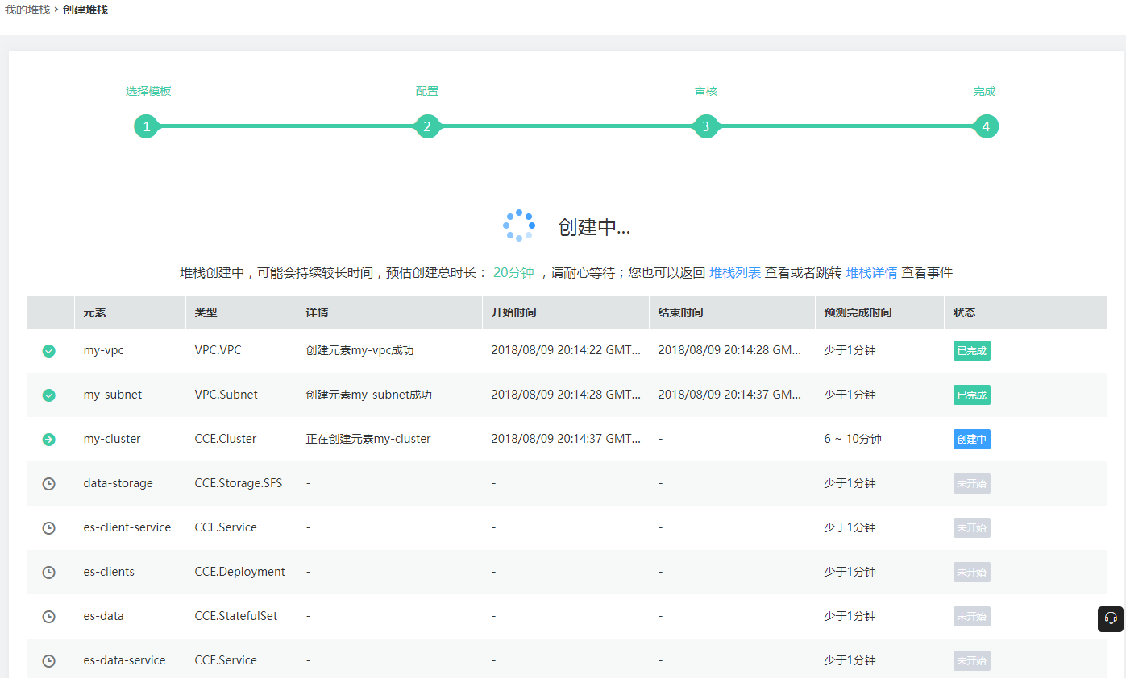This screenshot has height=678, width=1126.
Task: Click the 未开始 badge for es-clients
Action: (971, 573)
